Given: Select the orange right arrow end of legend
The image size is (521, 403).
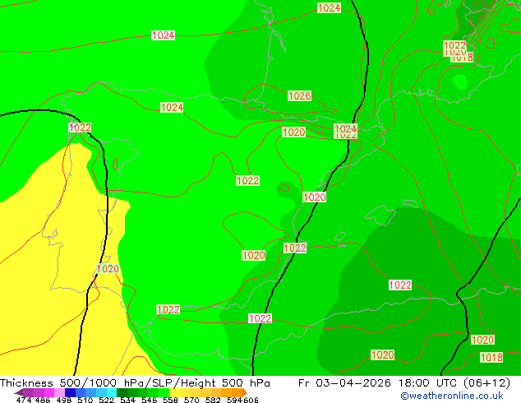Looking at the screenshot, I should click(x=245, y=392).
